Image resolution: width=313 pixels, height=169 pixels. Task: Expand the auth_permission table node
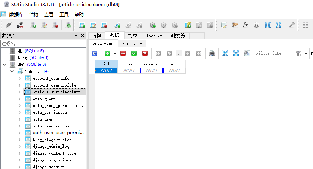(19, 112)
